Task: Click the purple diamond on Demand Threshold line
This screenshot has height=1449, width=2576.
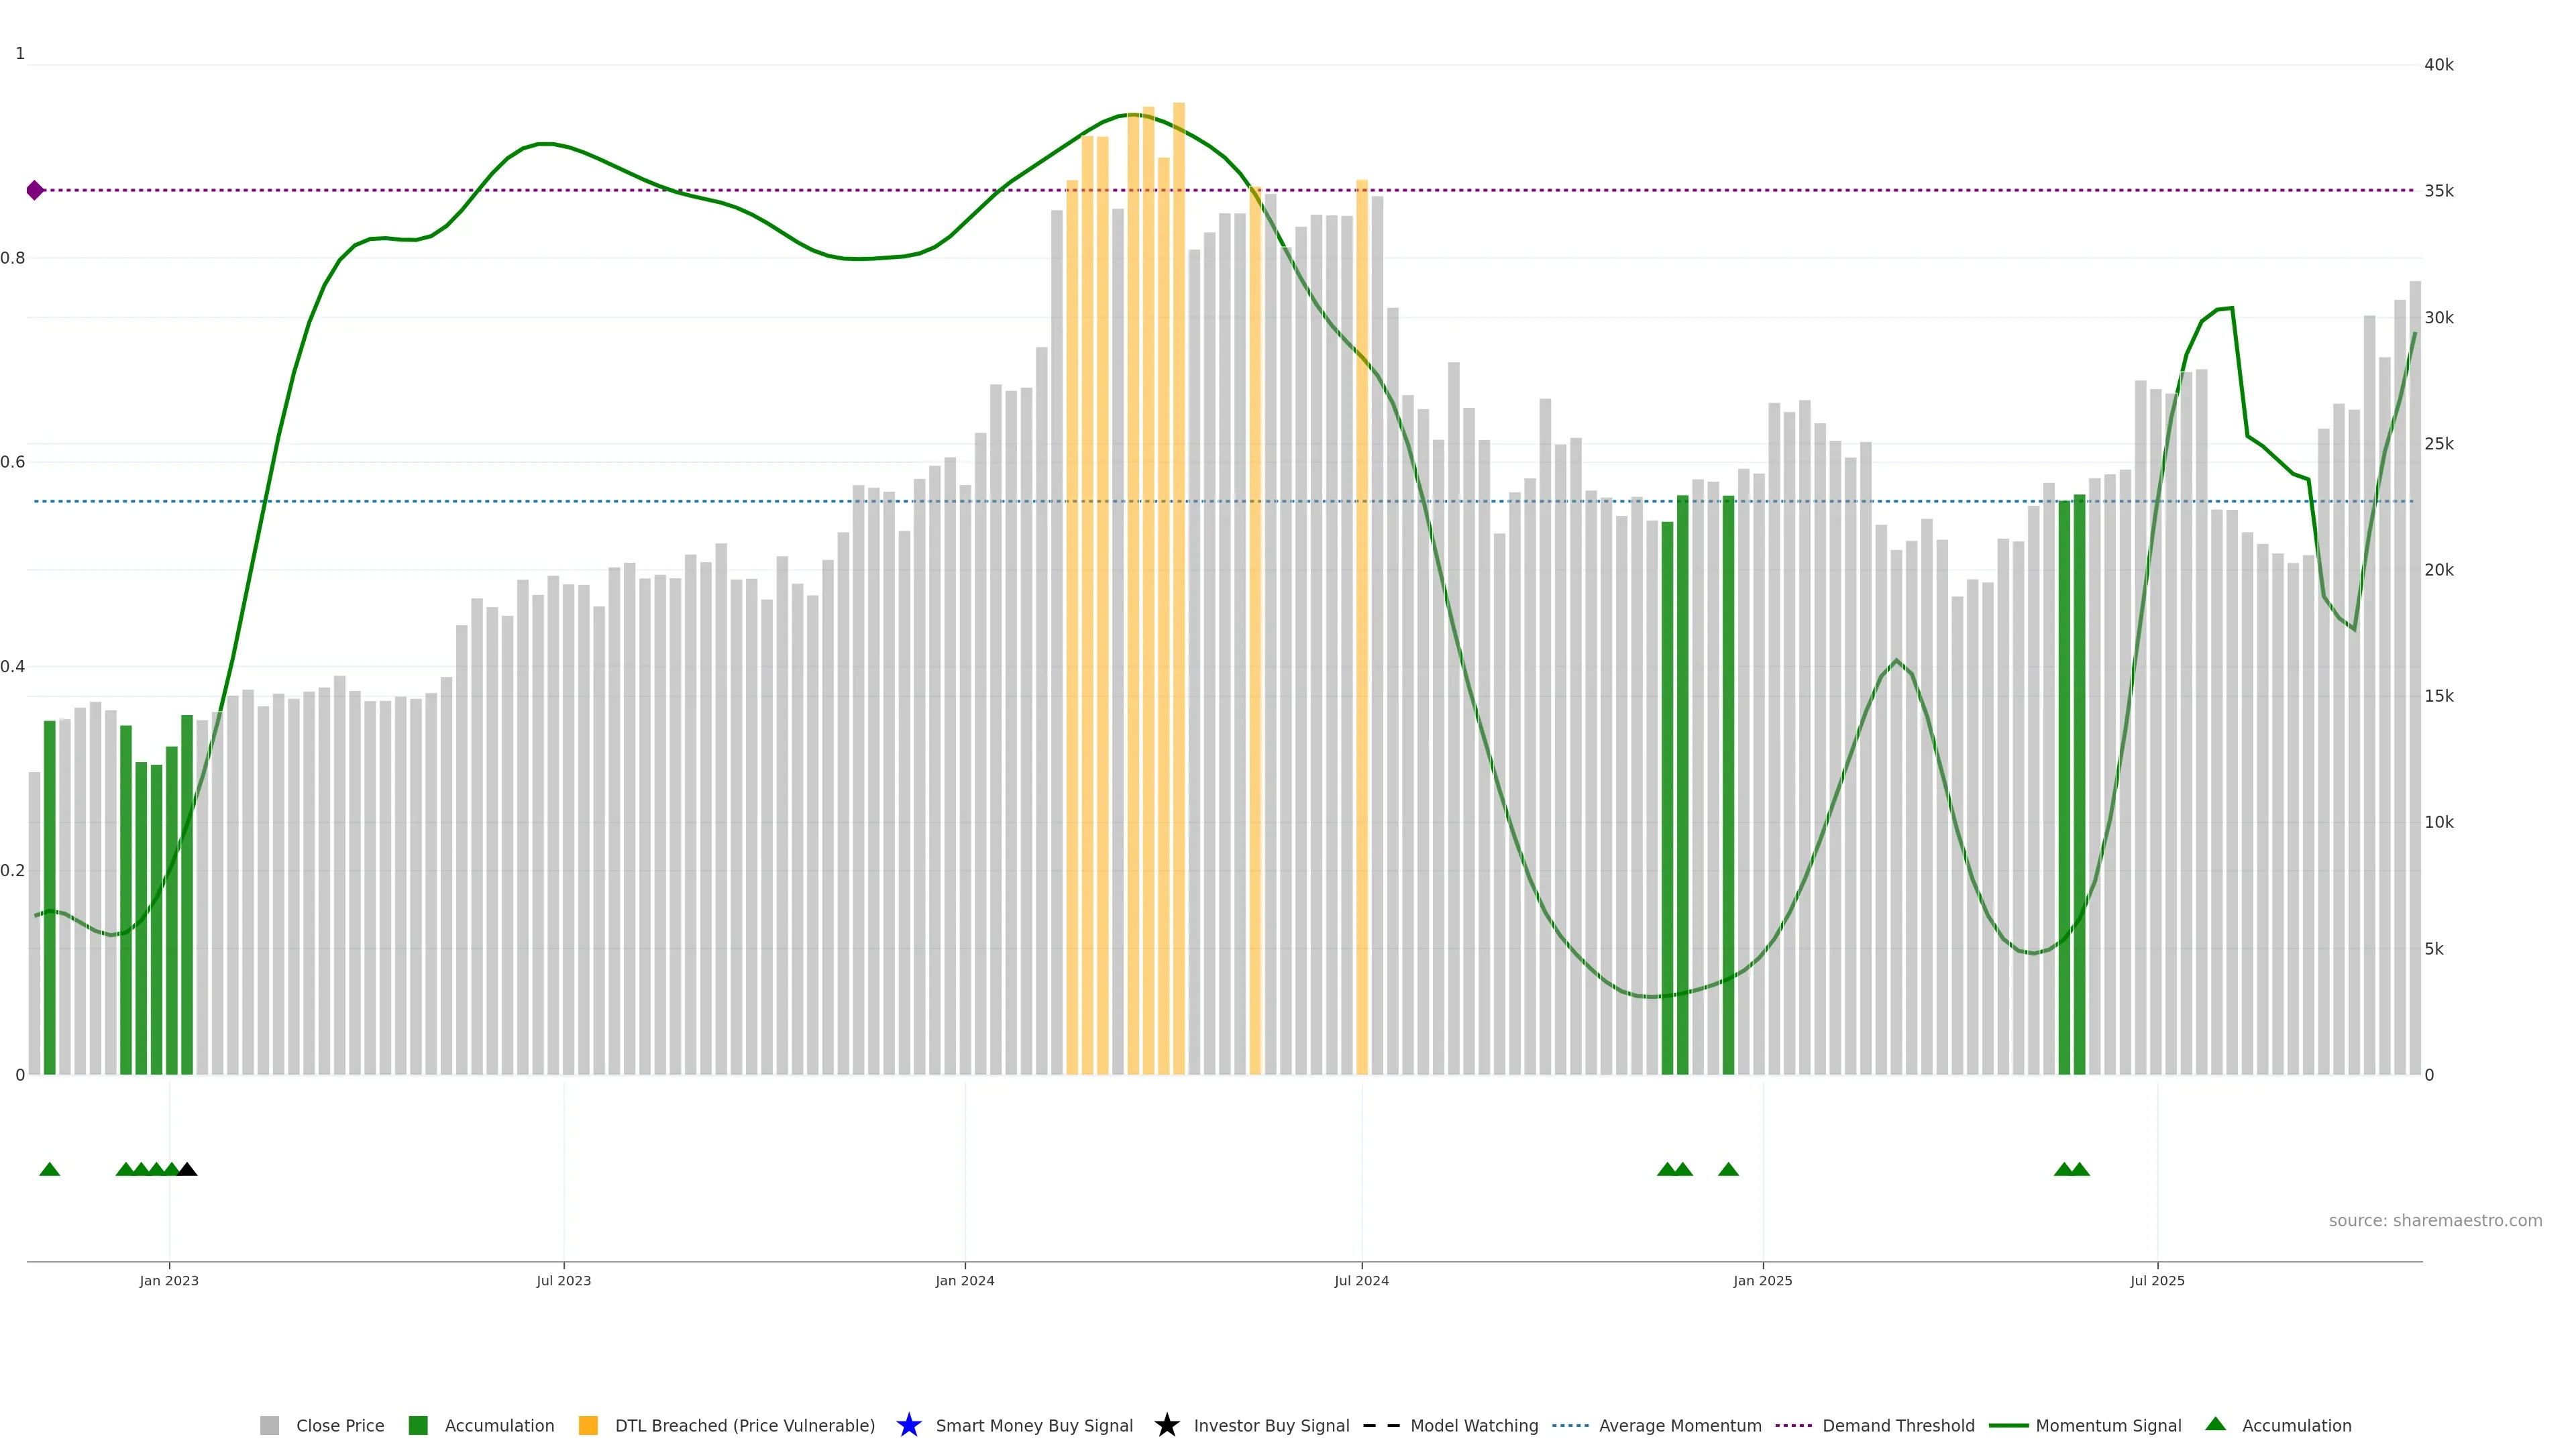Action: click(35, 190)
